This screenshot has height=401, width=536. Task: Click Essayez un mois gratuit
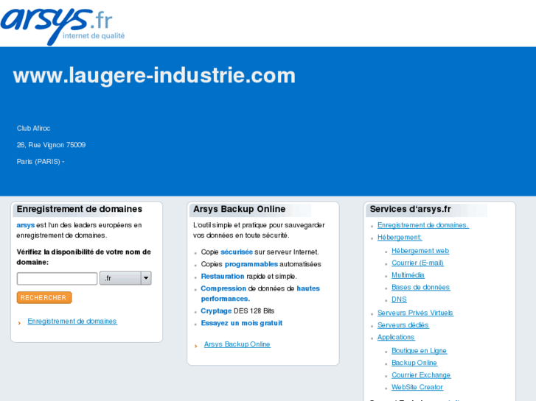[x=242, y=323]
